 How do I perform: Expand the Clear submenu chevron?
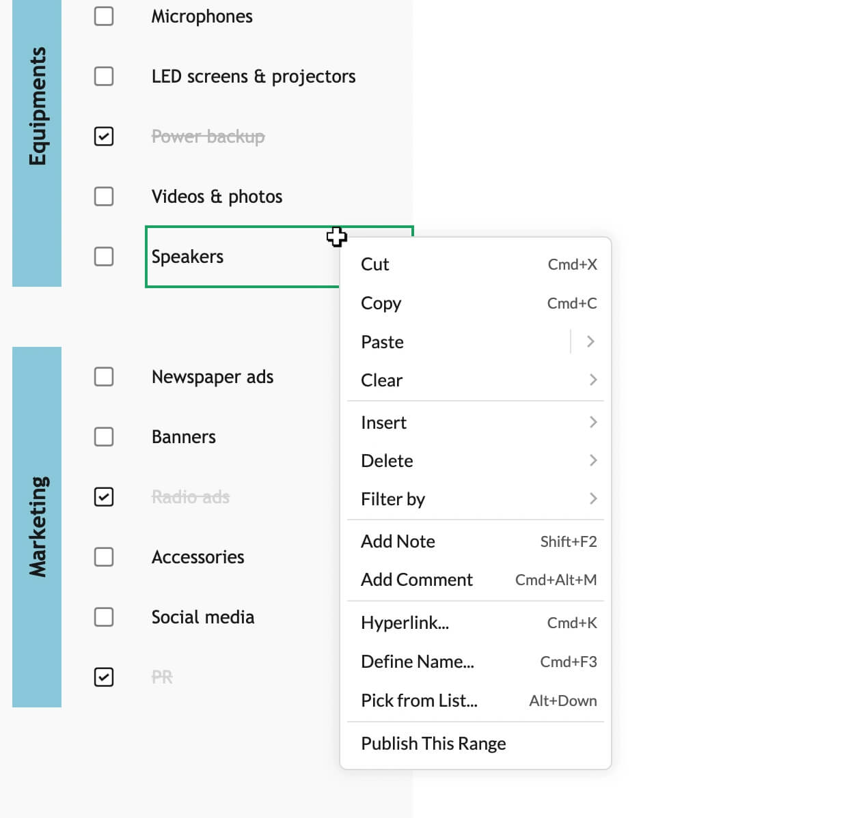(x=592, y=380)
